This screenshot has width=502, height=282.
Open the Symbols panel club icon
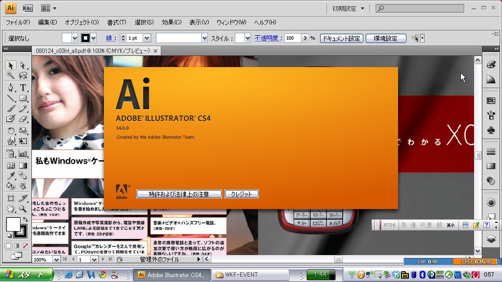[491, 130]
